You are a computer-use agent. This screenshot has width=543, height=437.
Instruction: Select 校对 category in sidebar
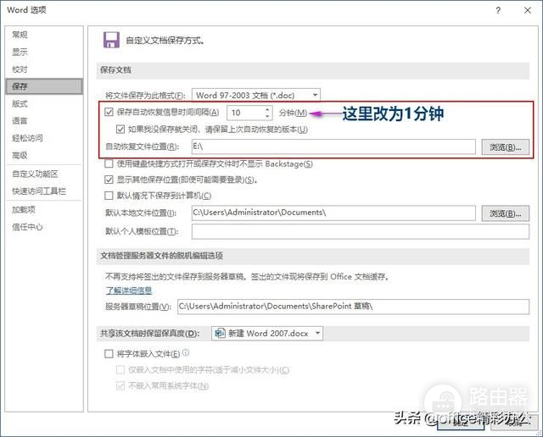[x=44, y=69]
